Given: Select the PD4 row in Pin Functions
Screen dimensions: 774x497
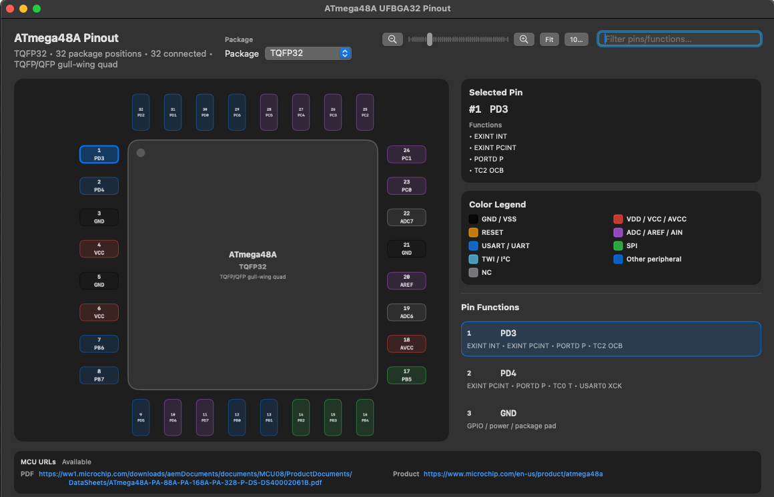Looking at the screenshot, I should [x=611, y=379].
